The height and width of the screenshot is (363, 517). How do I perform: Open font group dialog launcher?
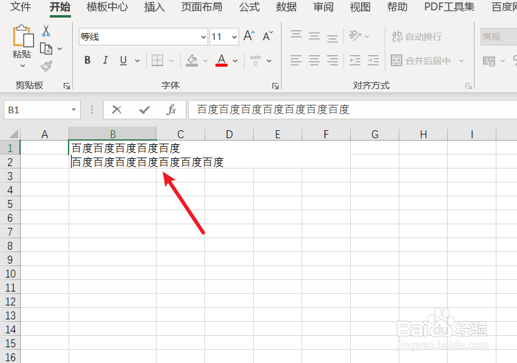(275, 86)
